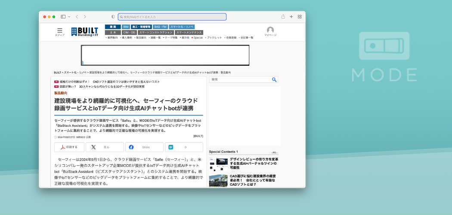Click the 印刷する print button
452x215 pixels.
click(69, 147)
